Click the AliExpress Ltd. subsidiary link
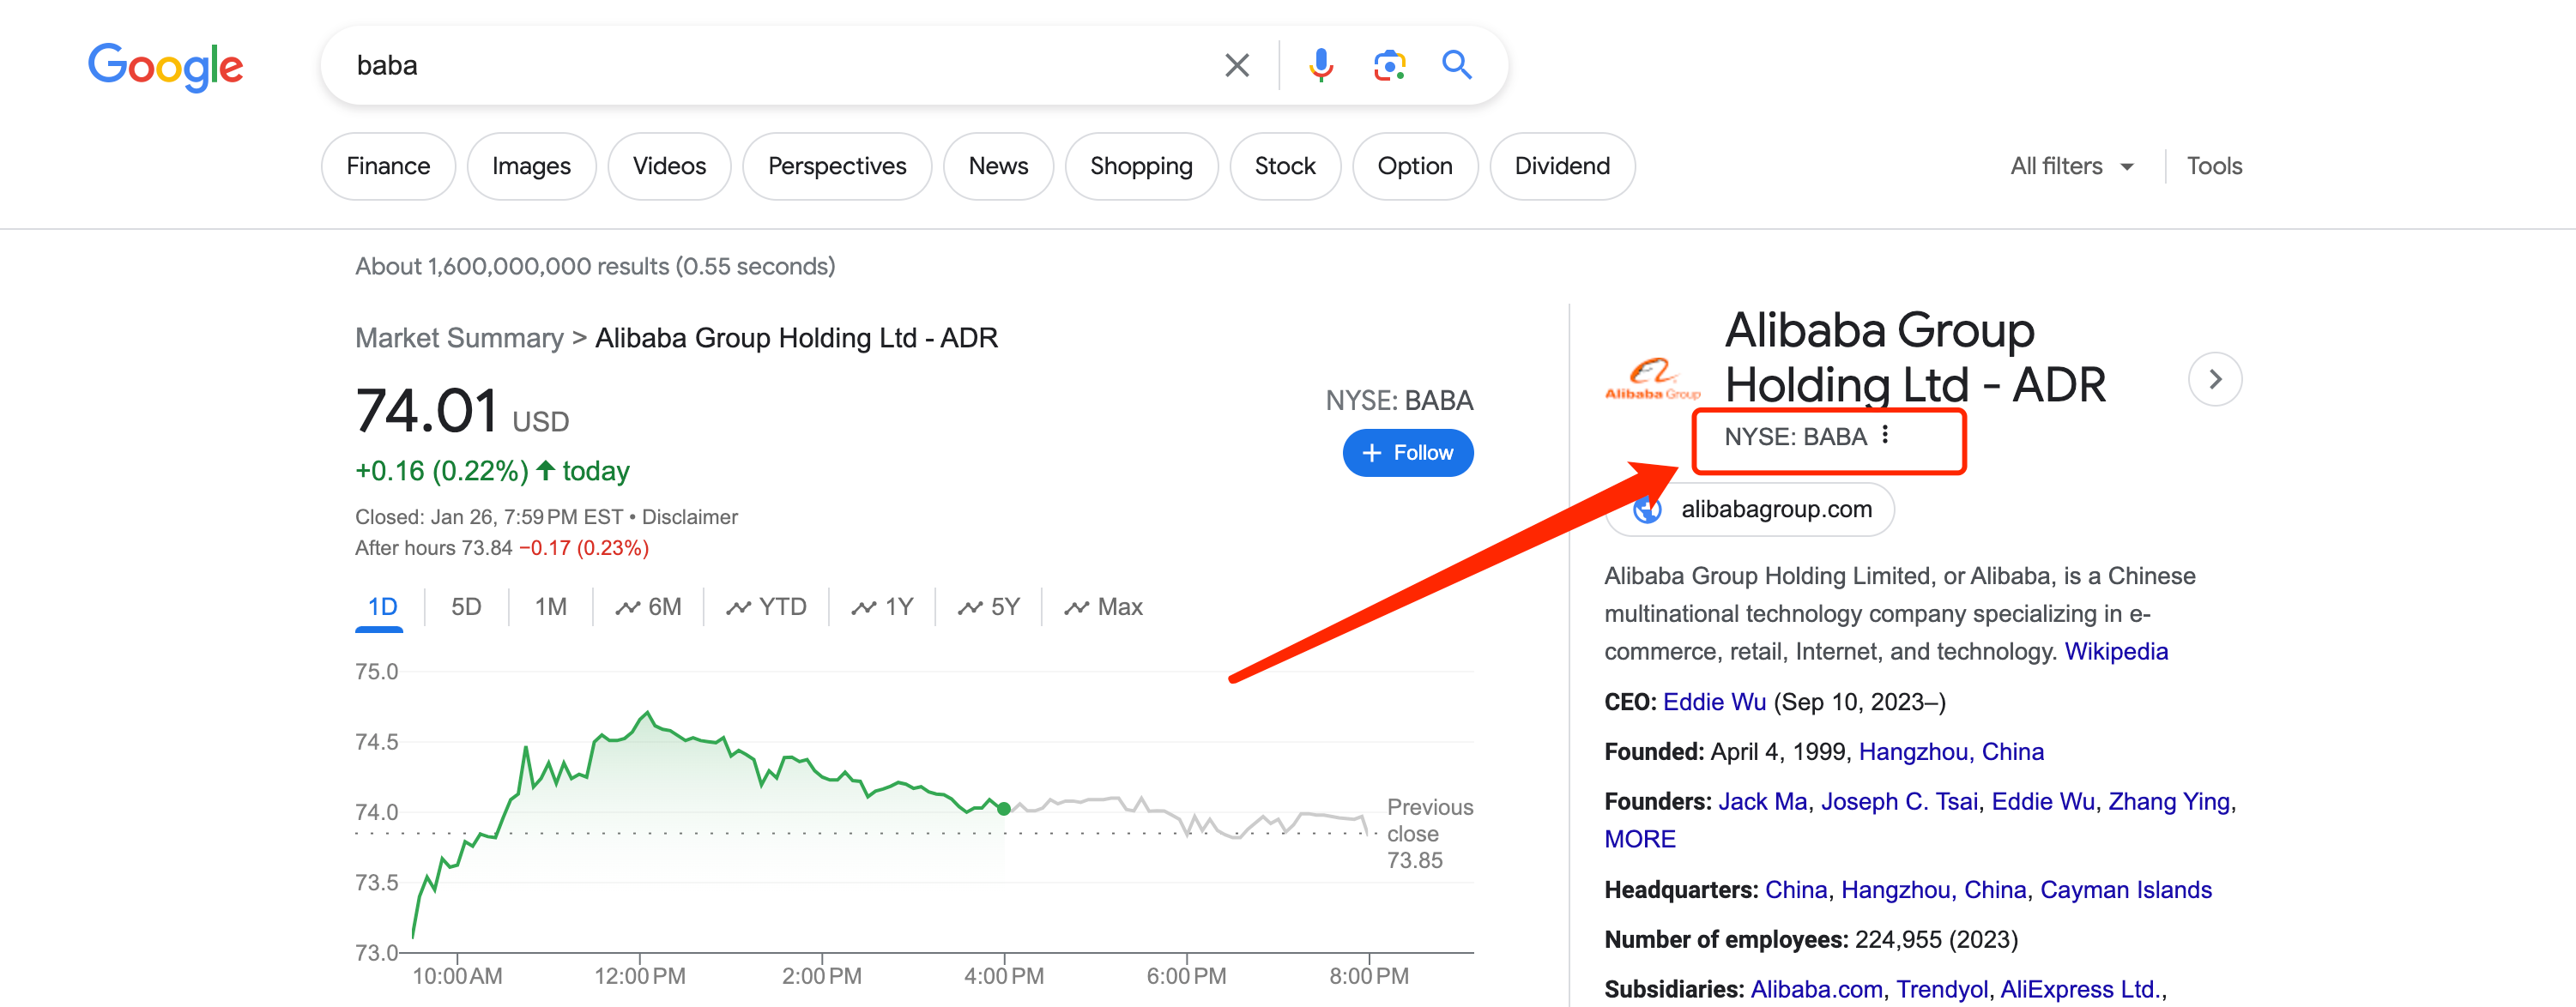The height and width of the screenshot is (1007, 2576). (x=2080, y=989)
